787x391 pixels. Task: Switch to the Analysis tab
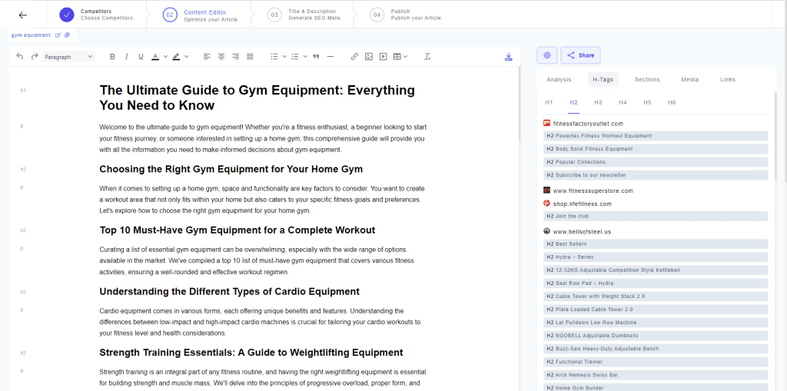559,79
